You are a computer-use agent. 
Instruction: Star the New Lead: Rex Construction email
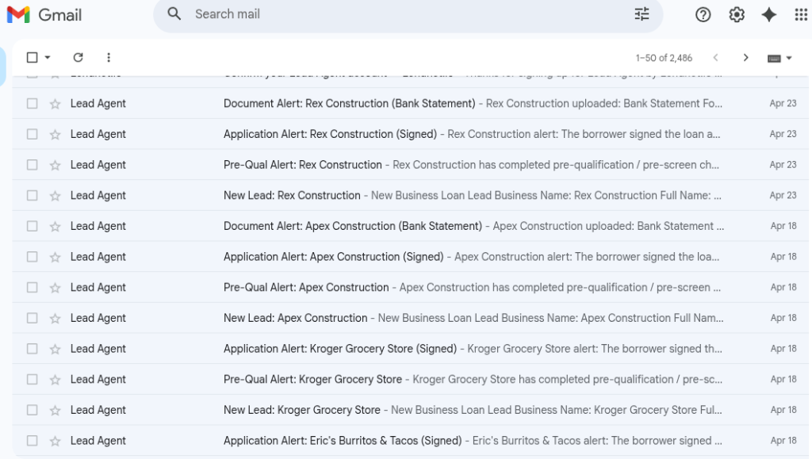tap(55, 196)
